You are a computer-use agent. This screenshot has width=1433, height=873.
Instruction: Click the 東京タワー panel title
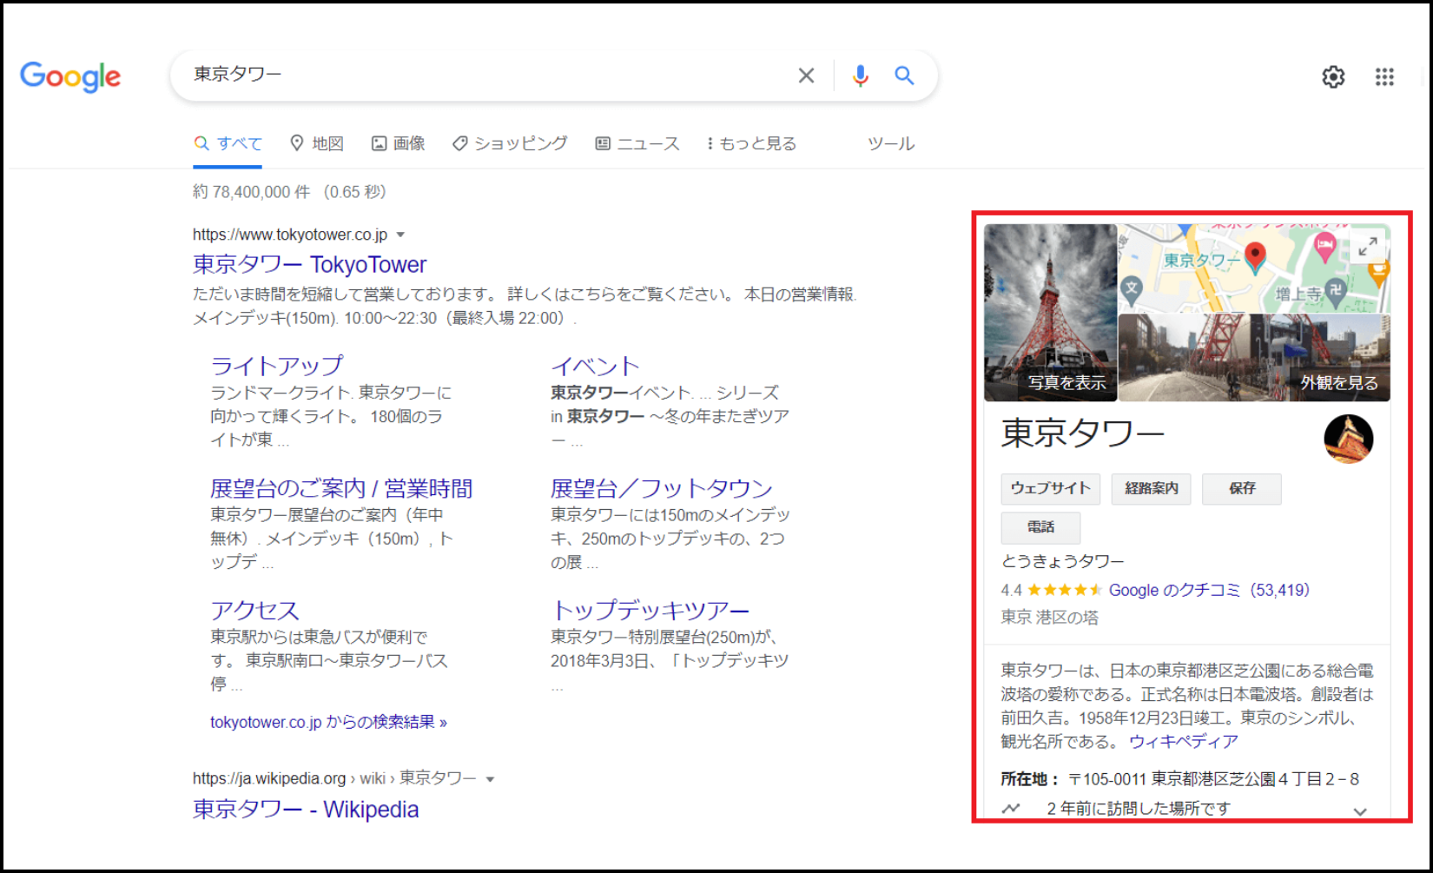tap(1083, 433)
